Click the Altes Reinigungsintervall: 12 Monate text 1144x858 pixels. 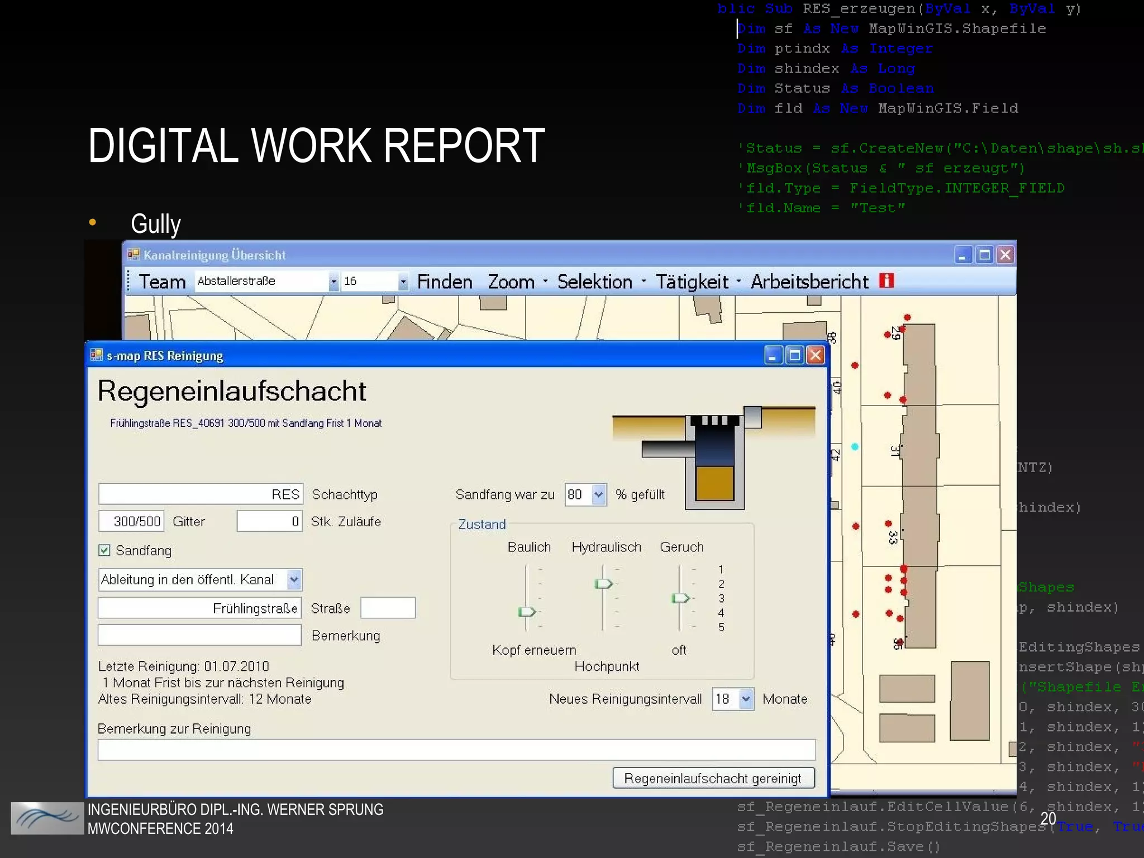tap(204, 699)
